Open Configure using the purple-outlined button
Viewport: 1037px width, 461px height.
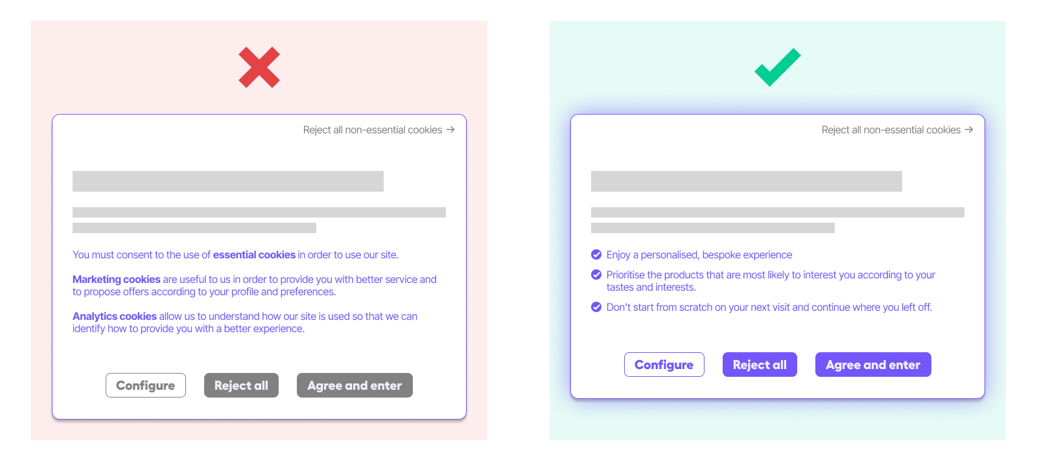(664, 365)
